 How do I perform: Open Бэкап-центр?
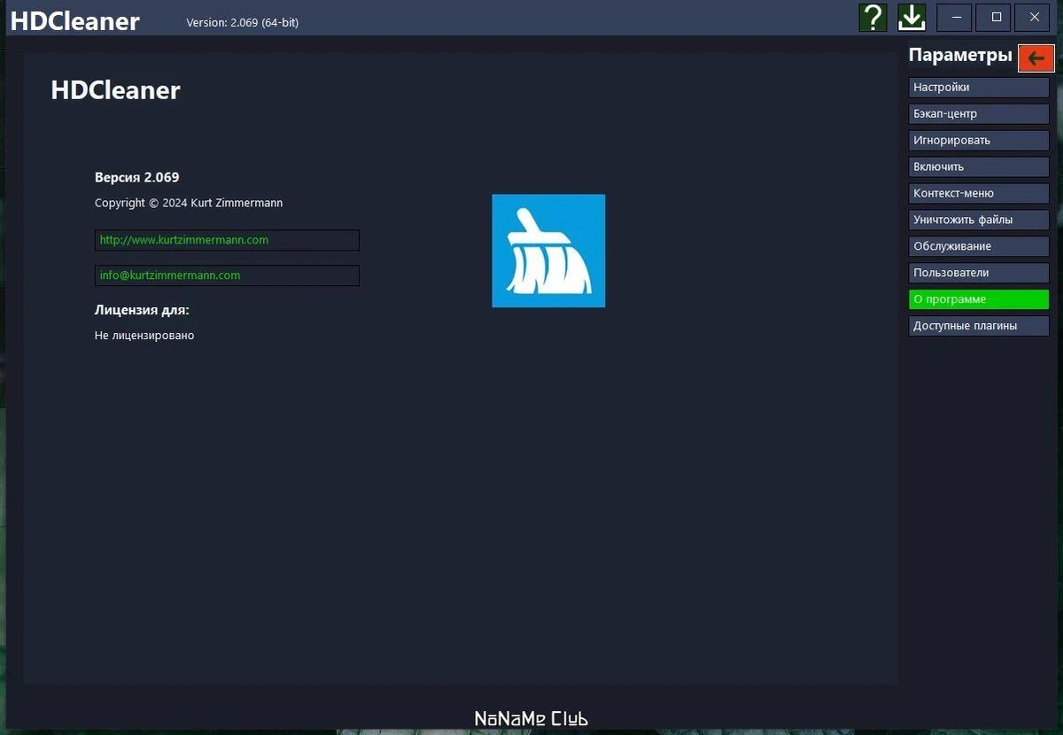pos(979,114)
